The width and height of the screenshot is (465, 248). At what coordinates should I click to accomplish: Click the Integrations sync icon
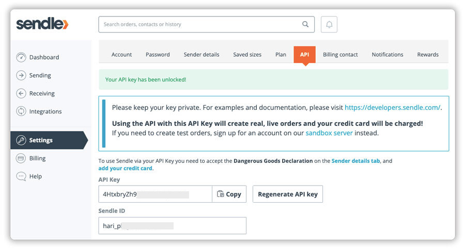click(21, 111)
